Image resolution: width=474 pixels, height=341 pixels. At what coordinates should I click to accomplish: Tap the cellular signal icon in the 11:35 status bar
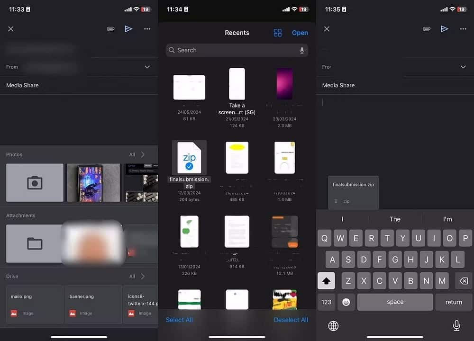[x=444, y=9]
